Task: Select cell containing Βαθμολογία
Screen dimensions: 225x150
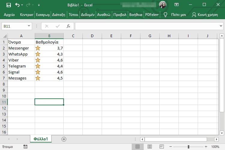Action: [49, 42]
